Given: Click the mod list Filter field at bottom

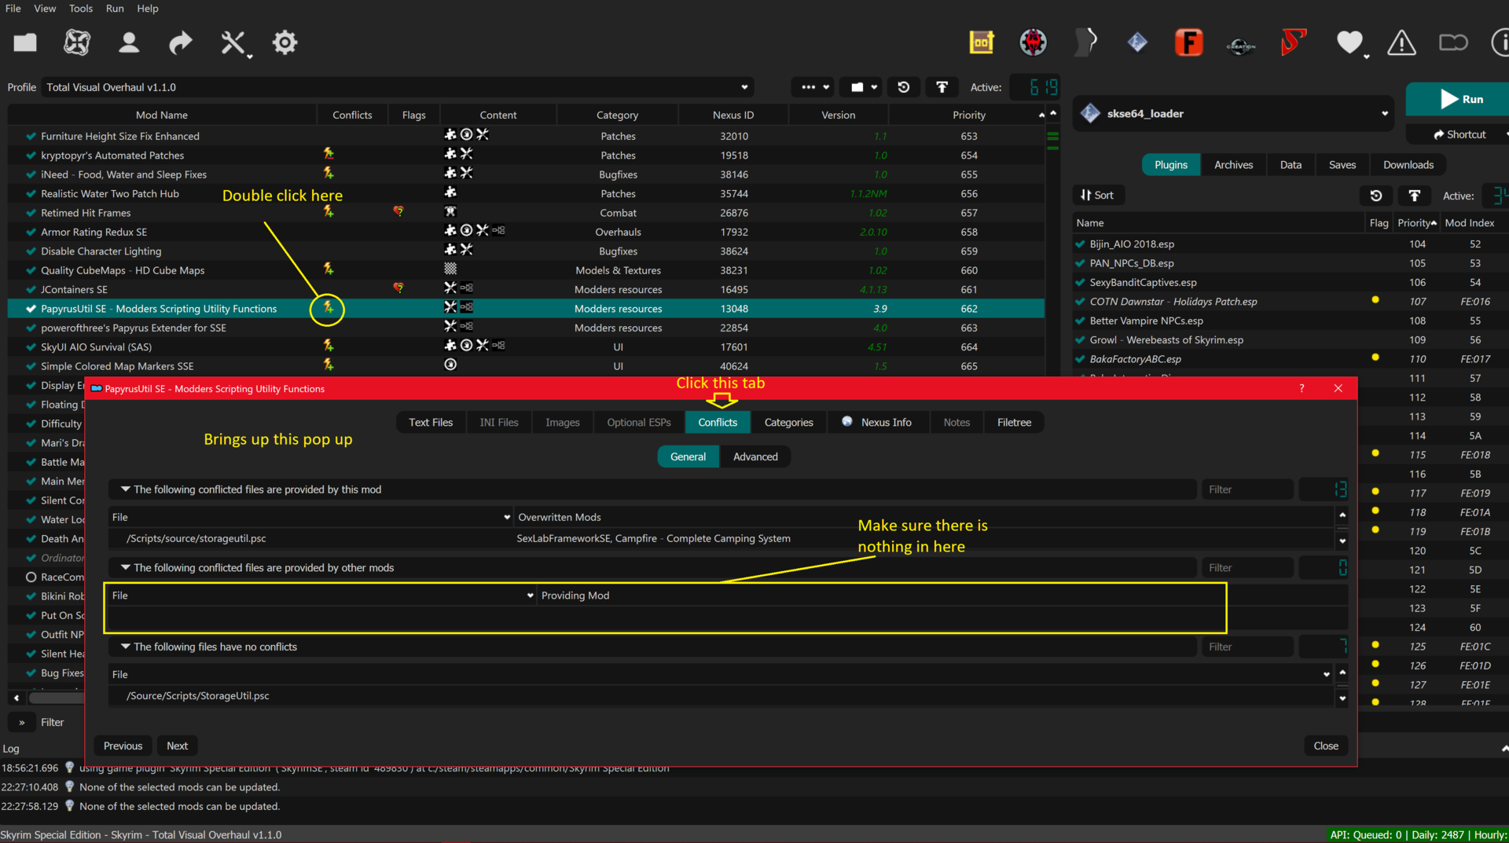Looking at the screenshot, I should click(x=52, y=722).
